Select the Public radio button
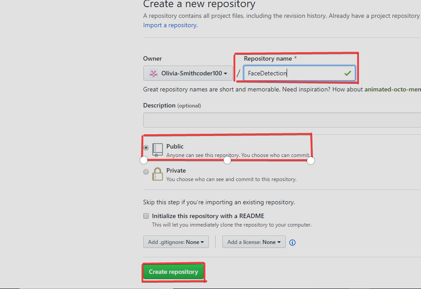This screenshot has height=289, width=421. pyautogui.click(x=146, y=147)
